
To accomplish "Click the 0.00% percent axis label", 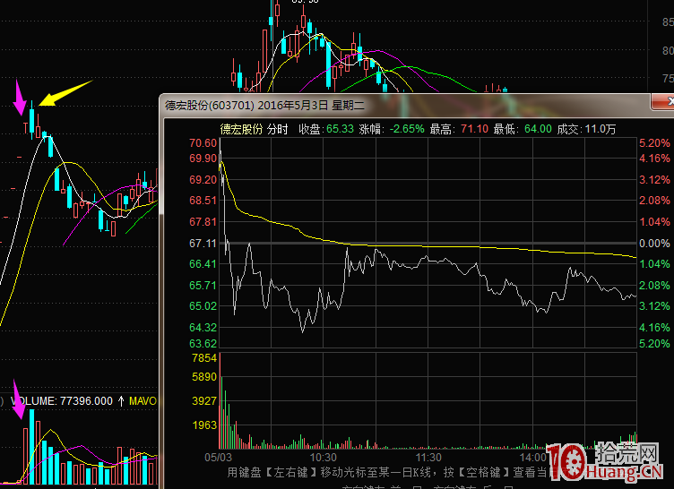I will pyautogui.click(x=654, y=244).
